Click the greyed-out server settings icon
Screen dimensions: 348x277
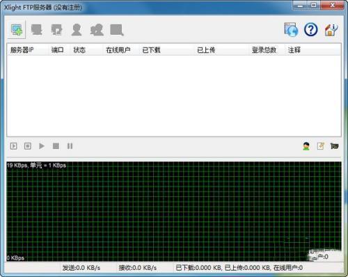(36, 30)
